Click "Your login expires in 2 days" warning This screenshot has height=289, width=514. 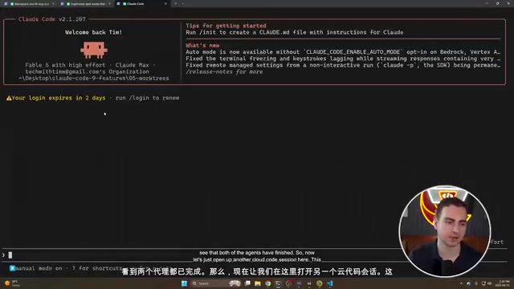[59, 98]
